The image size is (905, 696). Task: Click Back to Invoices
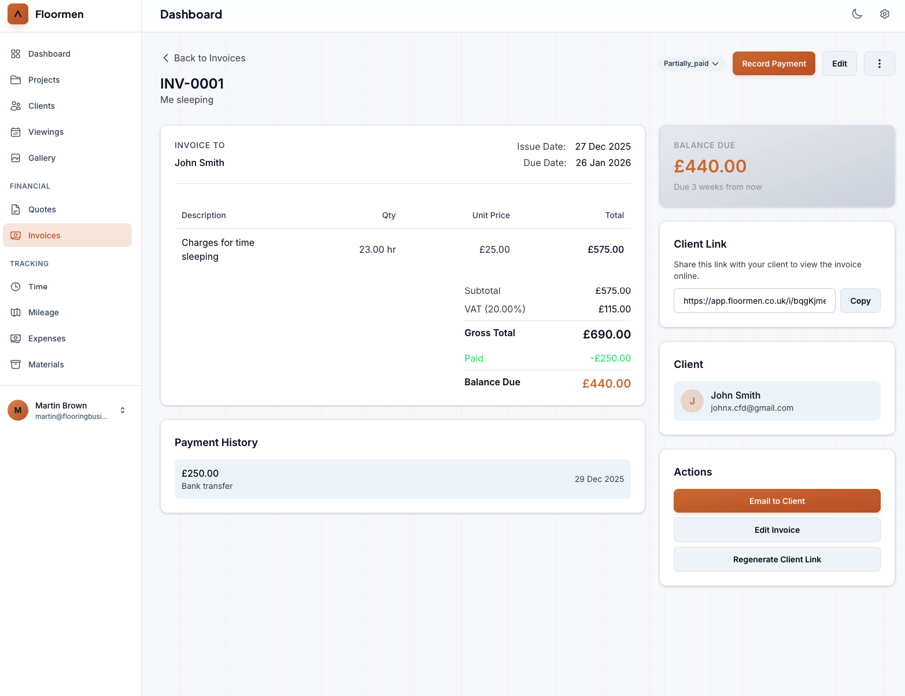204,58
